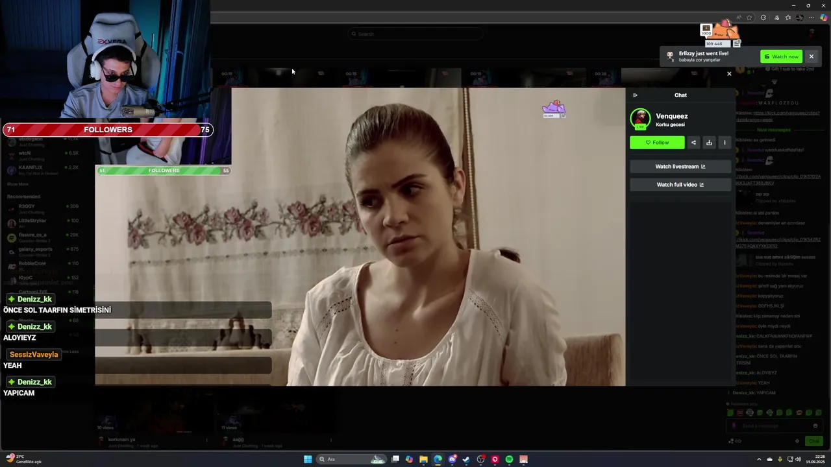
Task: Click the share icon next to Follow
Action: coord(693,143)
